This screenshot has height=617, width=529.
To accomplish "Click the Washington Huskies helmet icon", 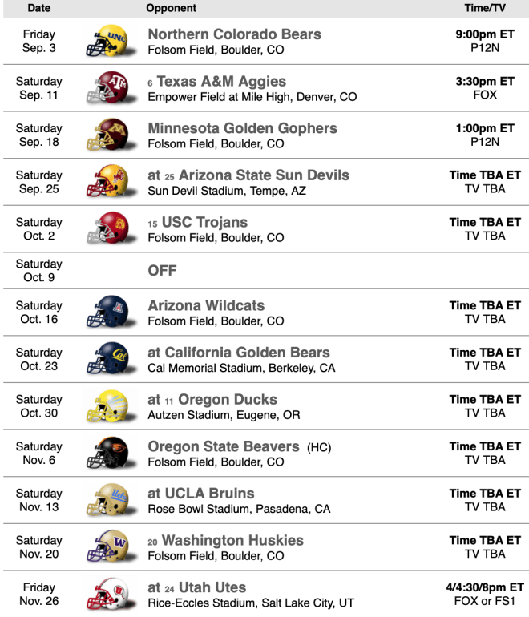I will click(x=111, y=546).
